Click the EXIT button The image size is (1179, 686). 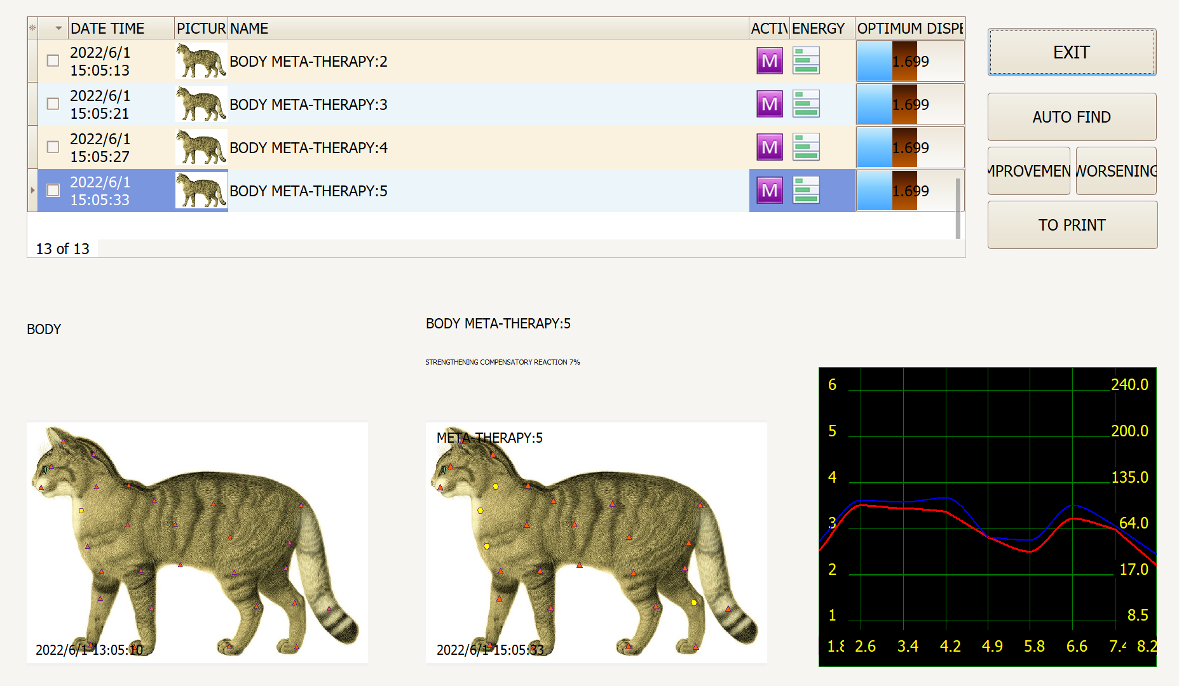point(1071,52)
